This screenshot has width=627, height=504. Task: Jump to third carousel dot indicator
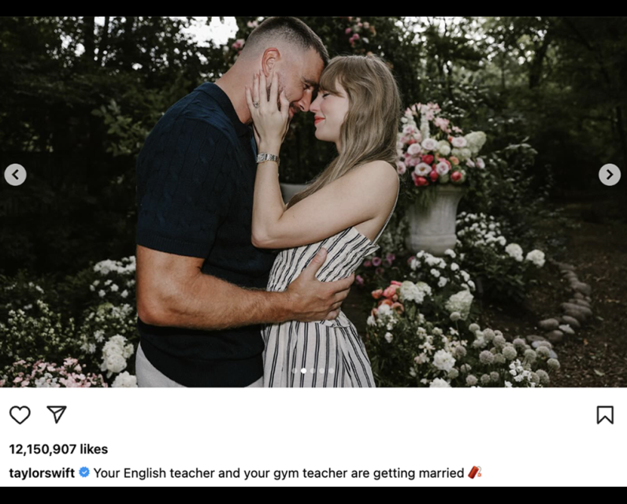point(313,371)
